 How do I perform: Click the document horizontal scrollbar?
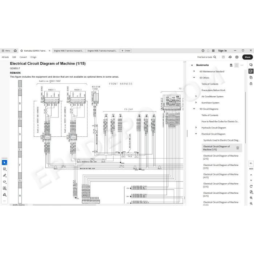64,205
